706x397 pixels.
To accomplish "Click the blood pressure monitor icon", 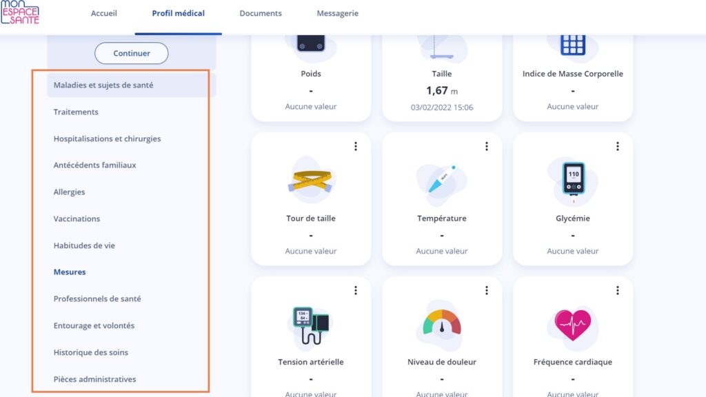I will (311, 325).
